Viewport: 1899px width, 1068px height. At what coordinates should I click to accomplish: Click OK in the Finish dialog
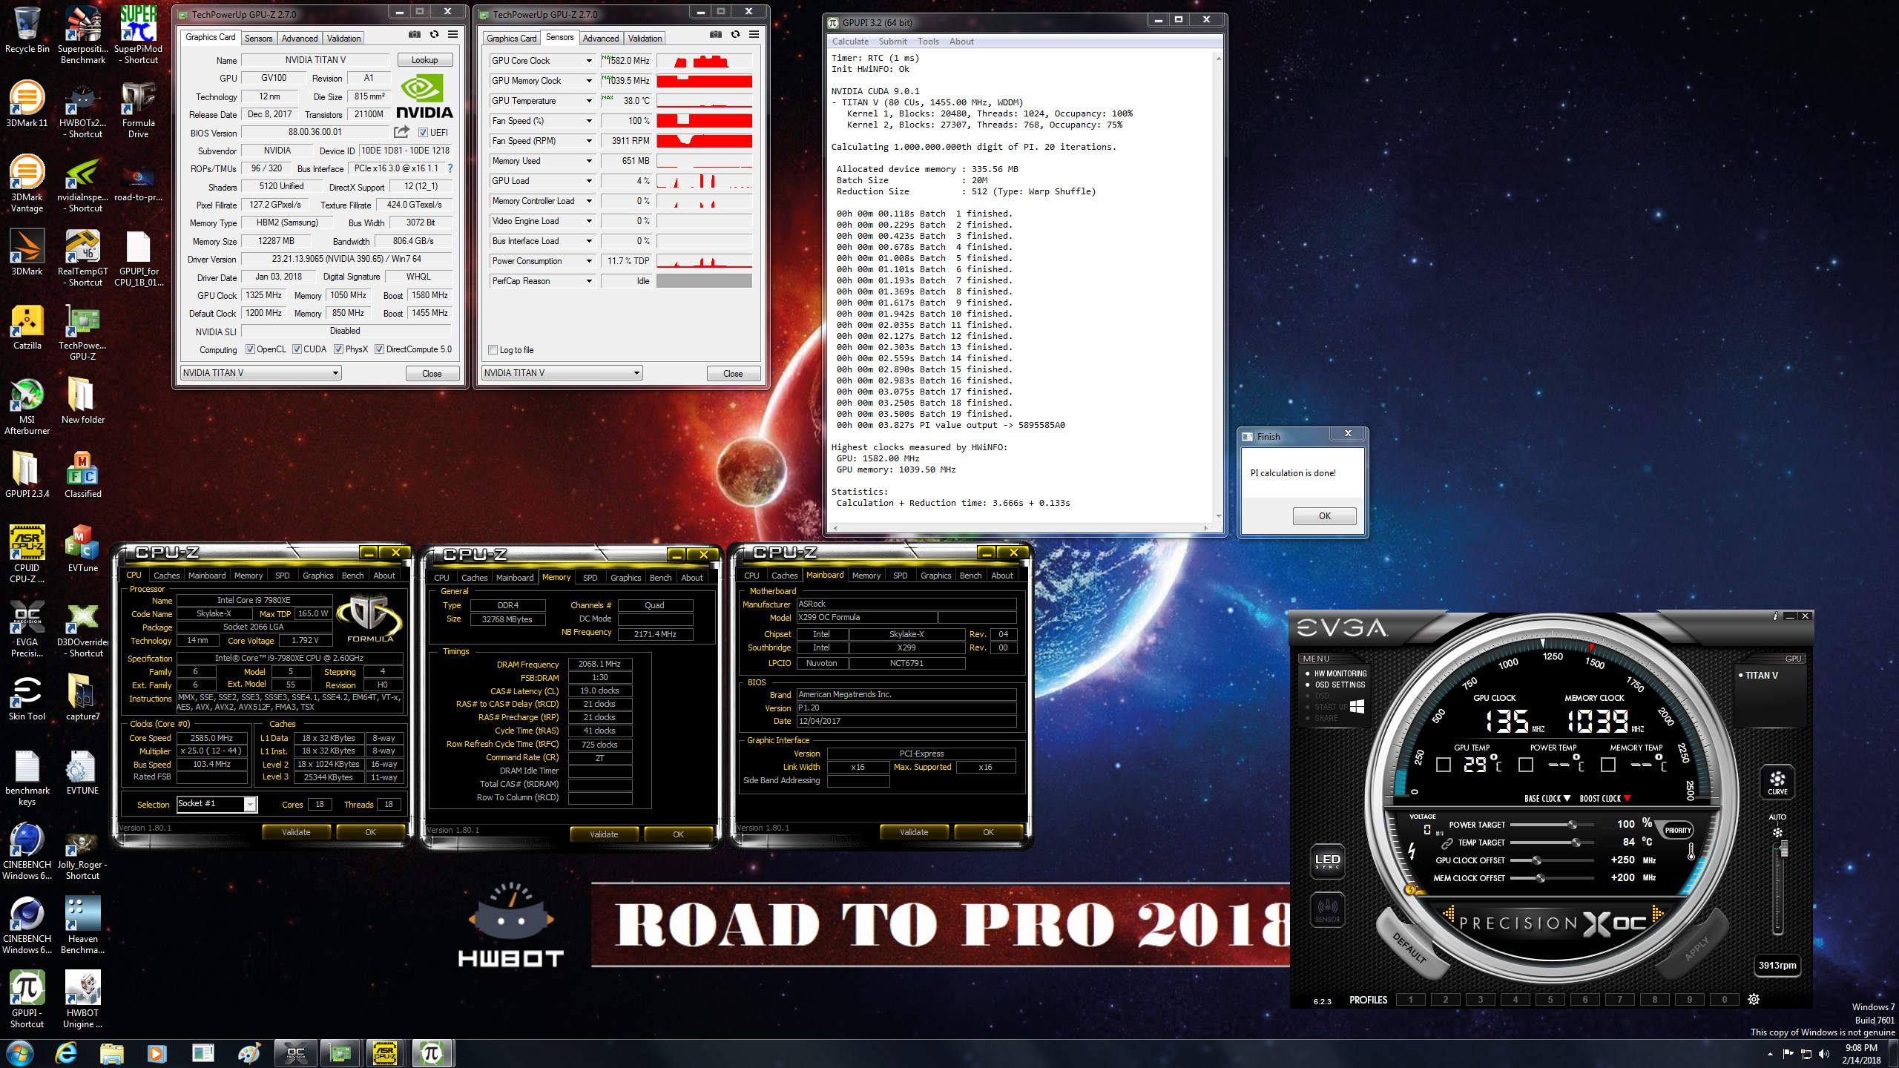1324,515
